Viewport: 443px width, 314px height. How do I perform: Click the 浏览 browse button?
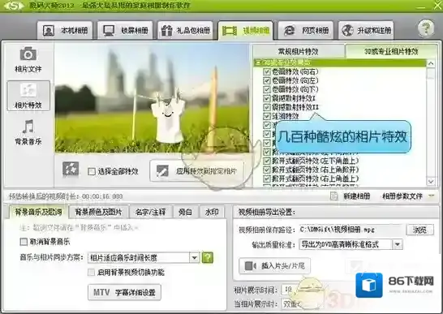pos(419,230)
